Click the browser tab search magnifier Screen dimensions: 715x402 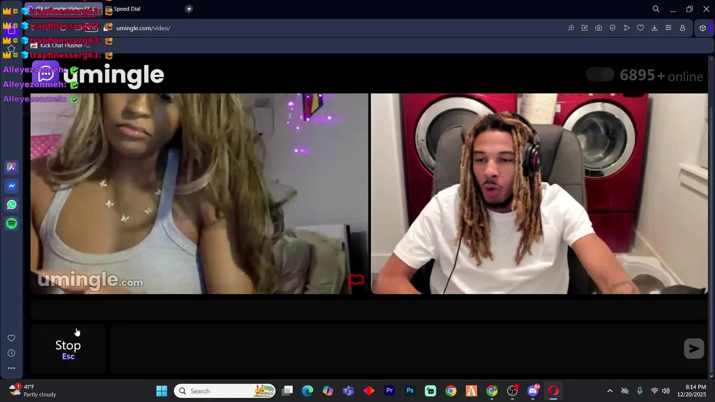pos(656,9)
